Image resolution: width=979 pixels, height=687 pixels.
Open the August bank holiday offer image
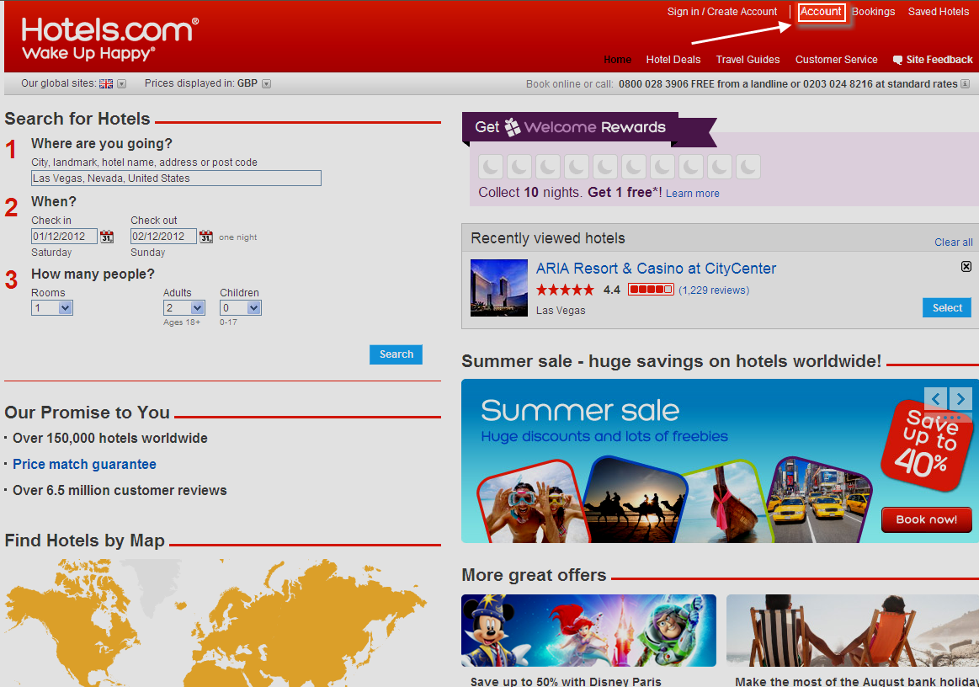(x=852, y=630)
